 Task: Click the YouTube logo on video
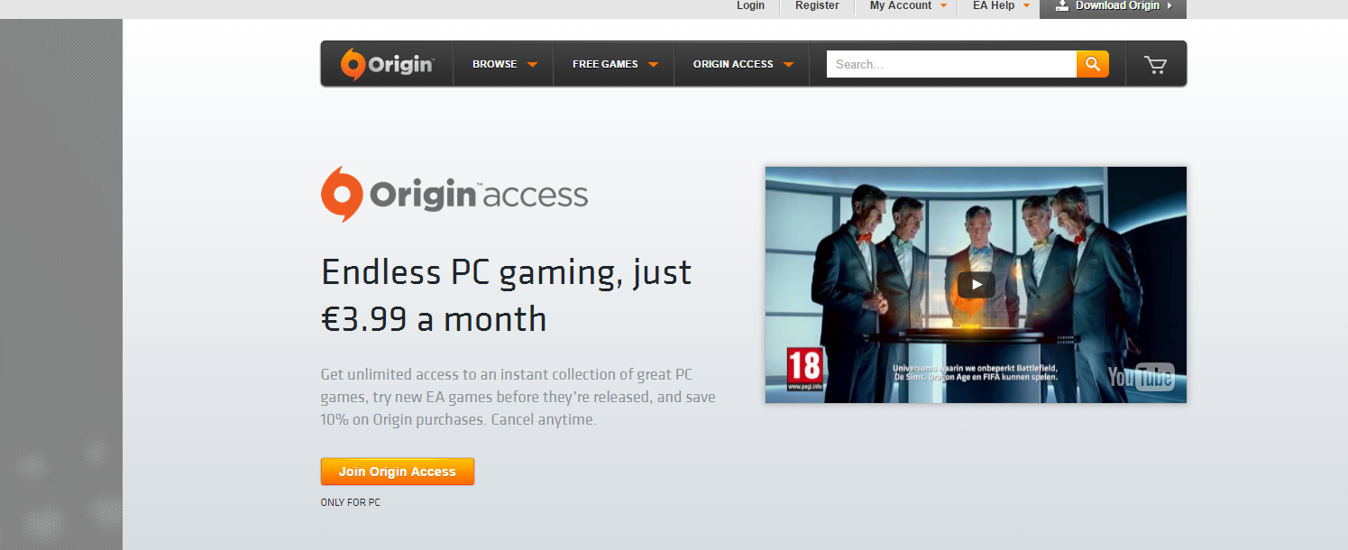[1141, 377]
